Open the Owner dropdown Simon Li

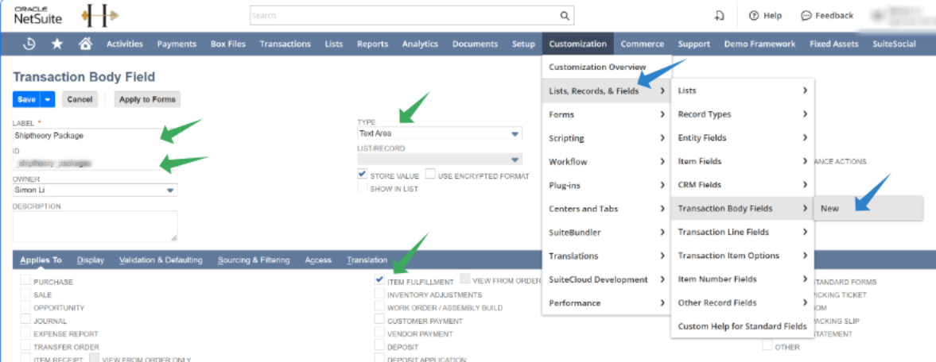(x=95, y=191)
